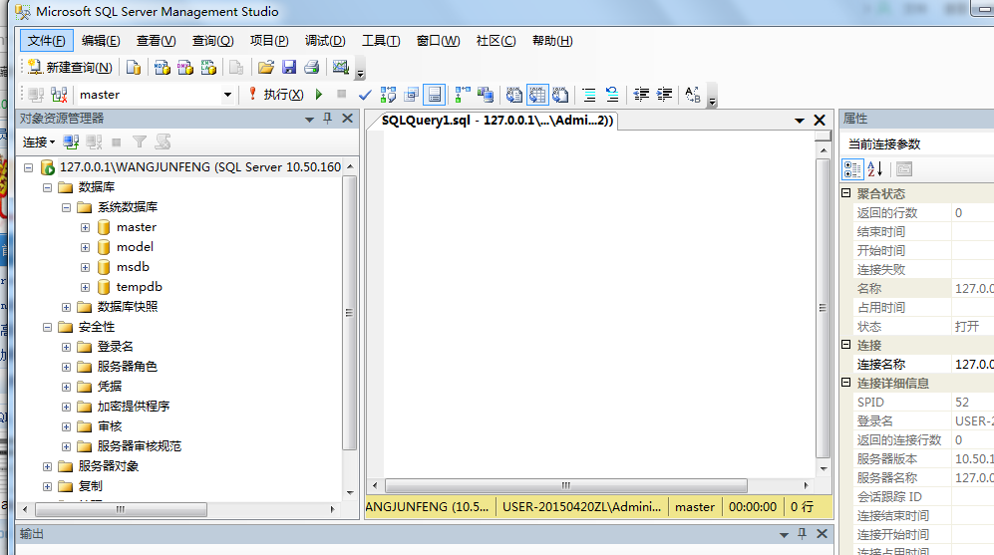Open the 文件(F) menu
994x555 pixels.
46,41
